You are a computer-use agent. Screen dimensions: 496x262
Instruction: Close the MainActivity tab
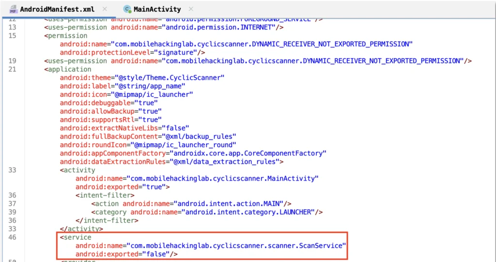[x=190, y=9]
